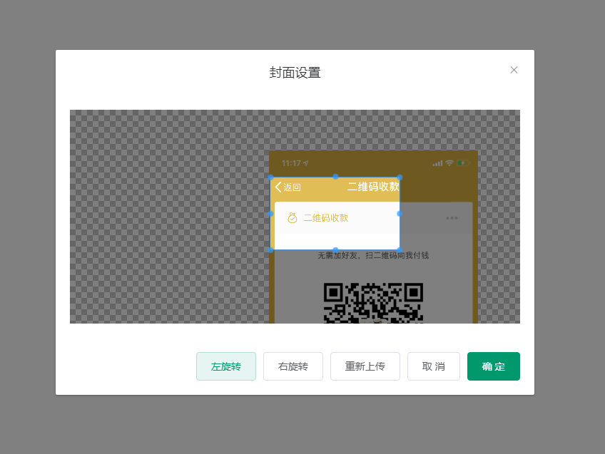The image size is (605, 454).
Task: Click the 封面设置 dialog title
Action: pos(295,73)
